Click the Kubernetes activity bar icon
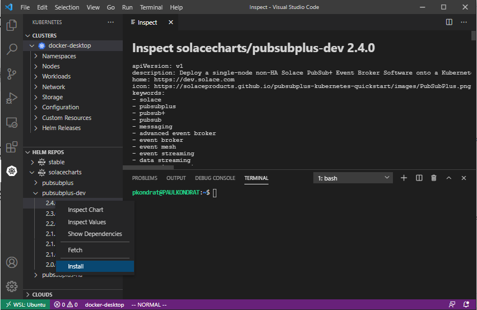This screenshot has width=477, height=310. (x=11, y=171)
